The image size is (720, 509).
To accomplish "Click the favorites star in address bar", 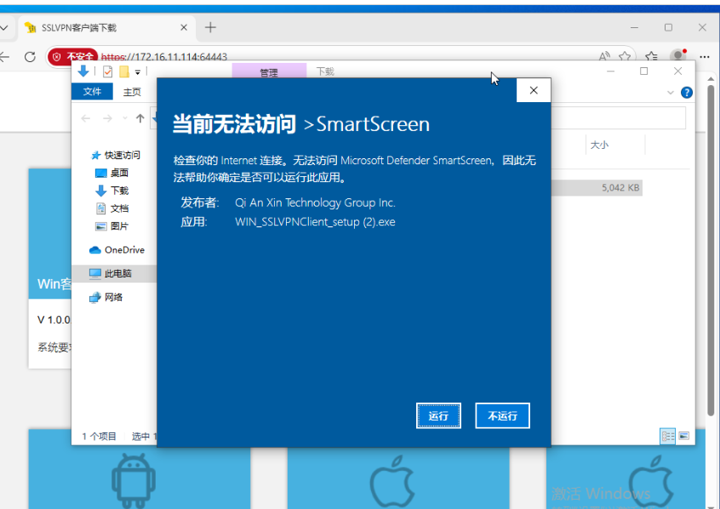I will tap(625, 56).
